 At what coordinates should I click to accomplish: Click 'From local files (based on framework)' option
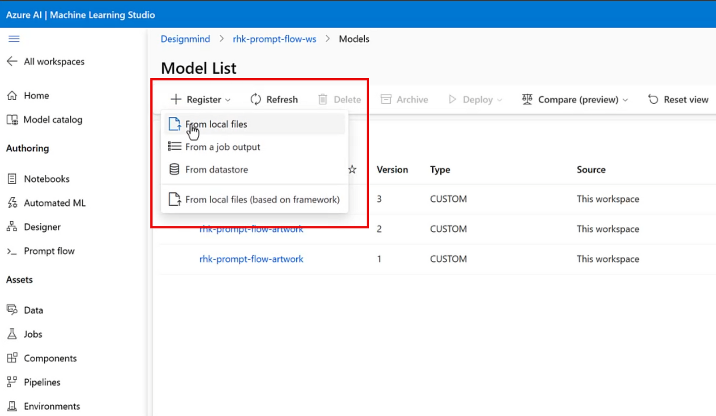point(262,199)
